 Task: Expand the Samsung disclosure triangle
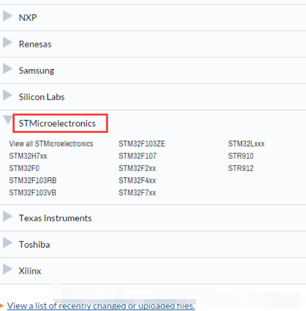pos(8,69)
